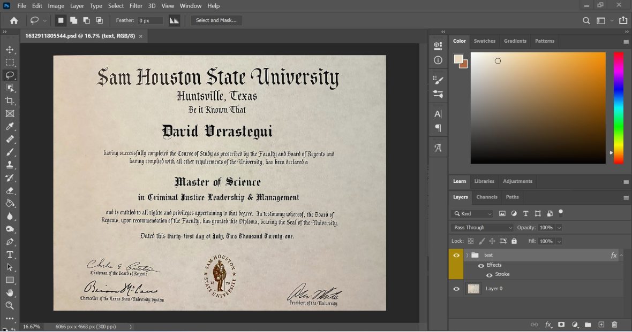The width and height of the screenshot is (632, 332).
Task: Select the Eyedropper tool
Action: [x=10, y=126]
